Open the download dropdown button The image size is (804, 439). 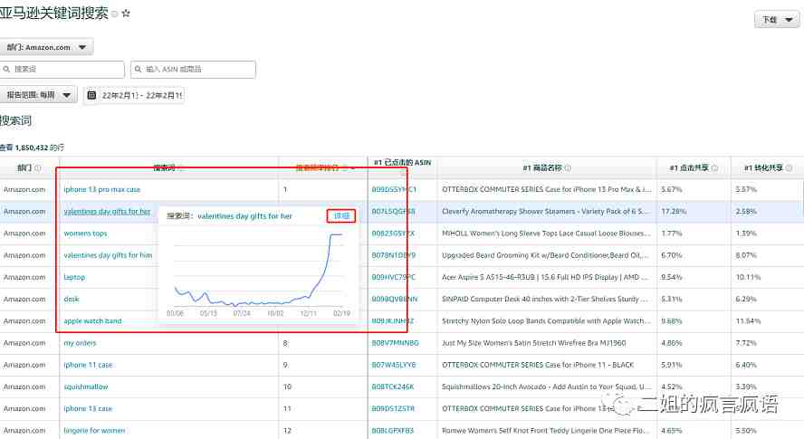(777, 20)
